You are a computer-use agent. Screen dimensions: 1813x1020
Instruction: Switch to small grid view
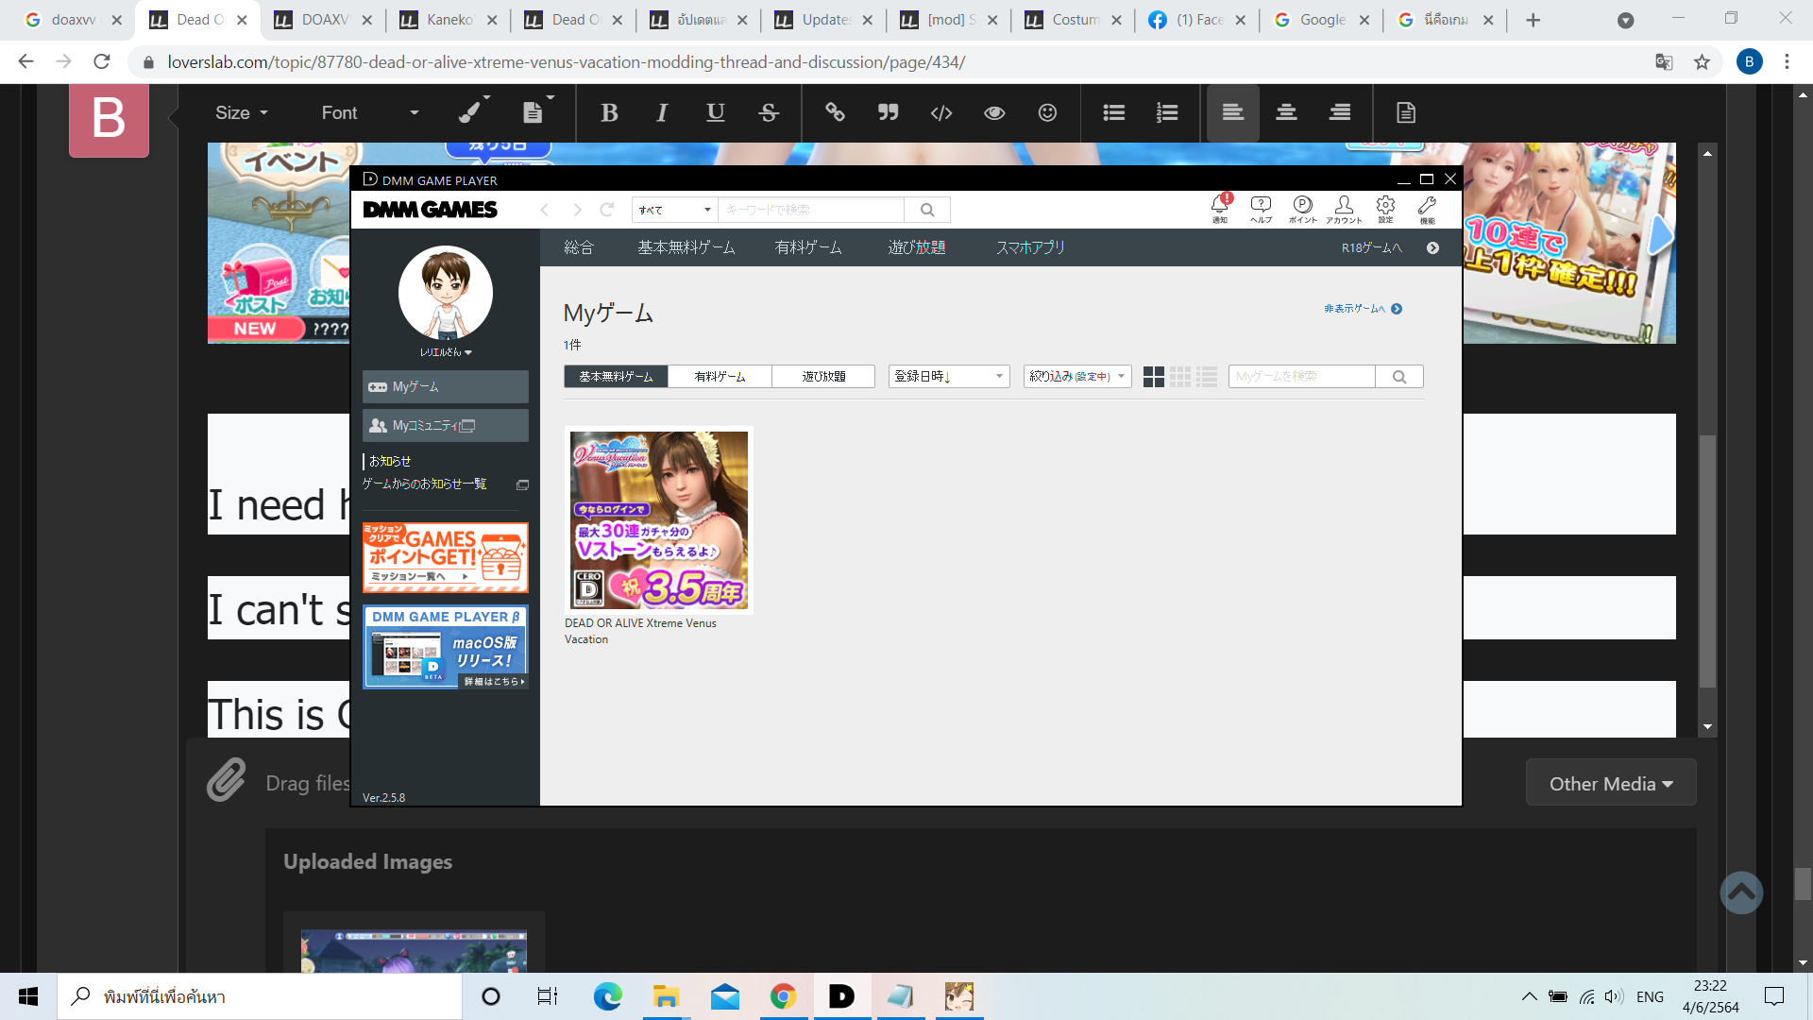click(x=1180, y=377)
